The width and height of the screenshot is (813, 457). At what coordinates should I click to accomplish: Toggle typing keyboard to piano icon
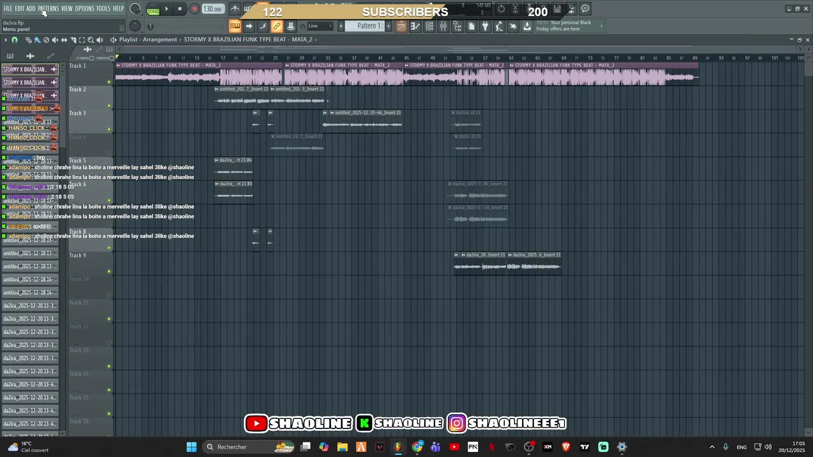[x=235, y=26]
